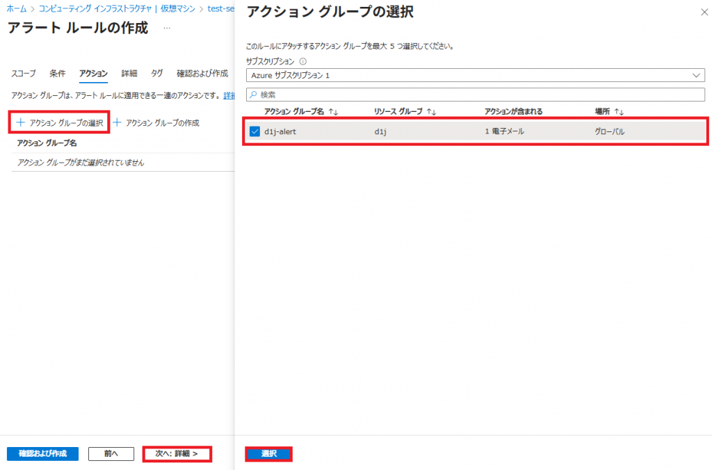Click the search magnifier icon
Image resolution: width=712 pixels, height=470 pixels.
pos(253,94)
